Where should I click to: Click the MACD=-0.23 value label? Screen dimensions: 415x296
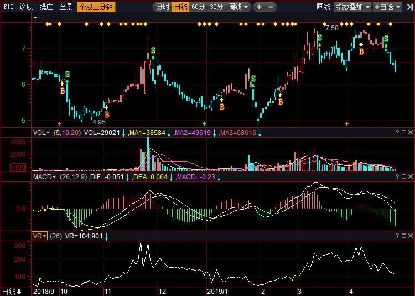click(196, 177)
